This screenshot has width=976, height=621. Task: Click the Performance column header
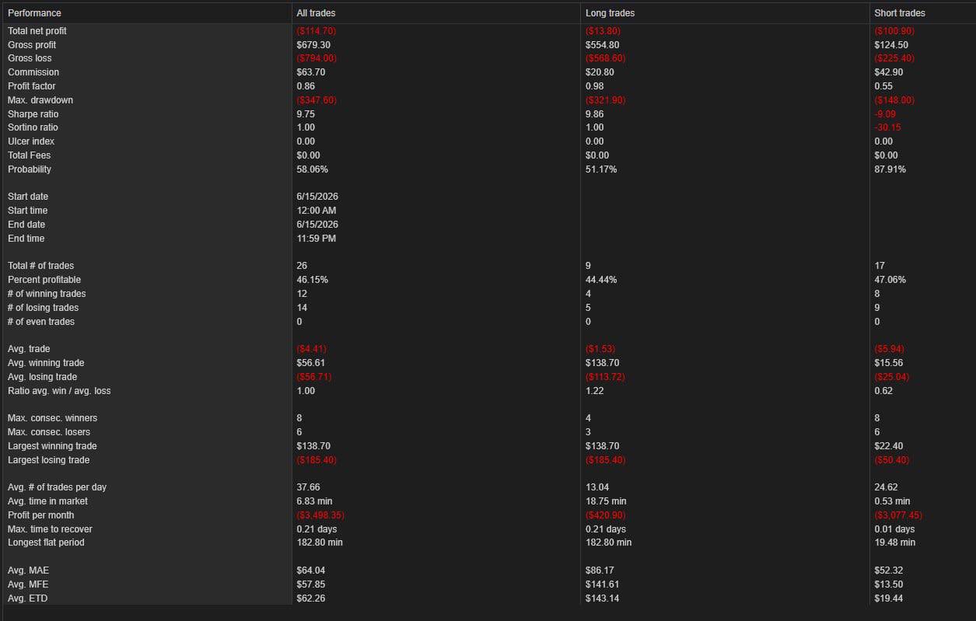click(x=34, y=13)
